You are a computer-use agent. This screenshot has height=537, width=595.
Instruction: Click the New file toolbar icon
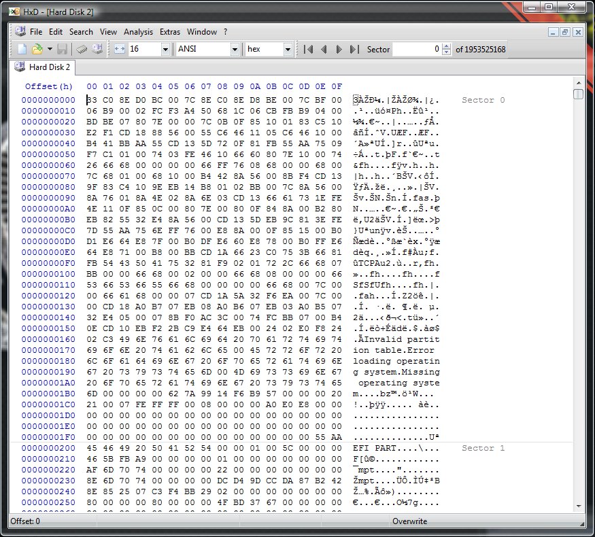coord(22,49)
